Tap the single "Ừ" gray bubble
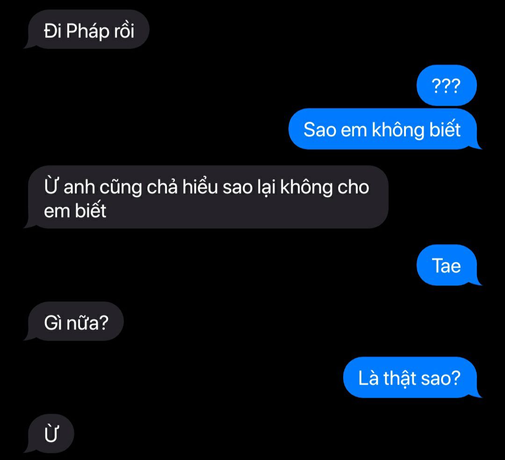 click(50, 434)
